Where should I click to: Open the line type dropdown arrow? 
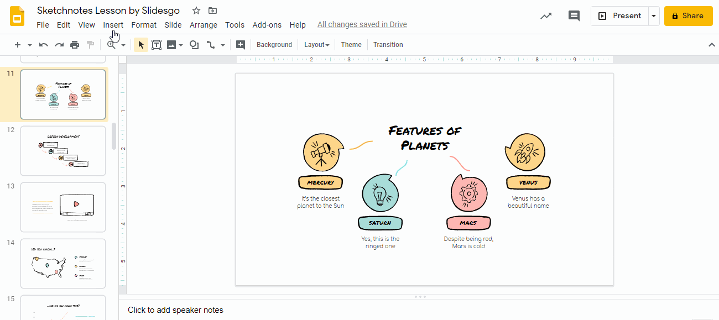223,45
